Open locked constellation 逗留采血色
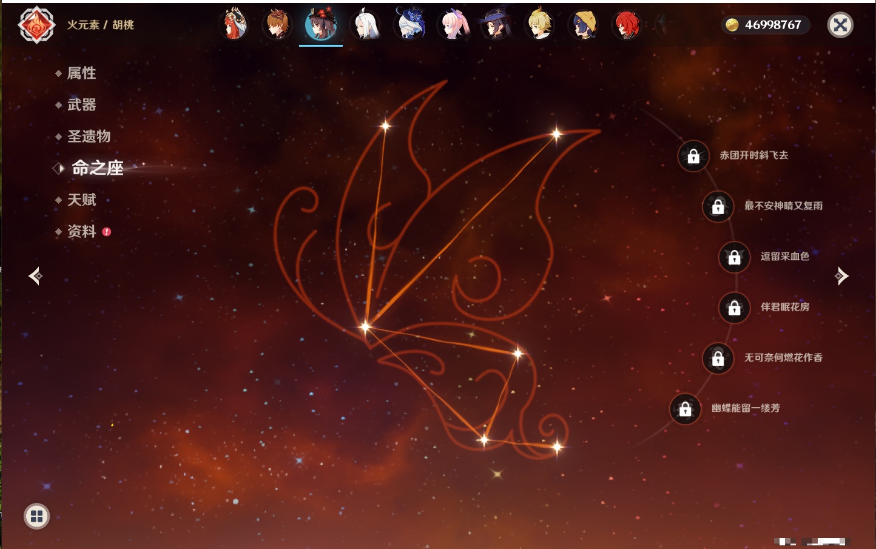Image resolution: width=876 pixels, height=549 pixels. (x=735, y=257)
